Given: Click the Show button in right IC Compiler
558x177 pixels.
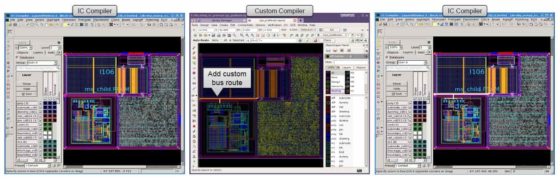Looking at the screenshot, I should (x=397, y=84).
